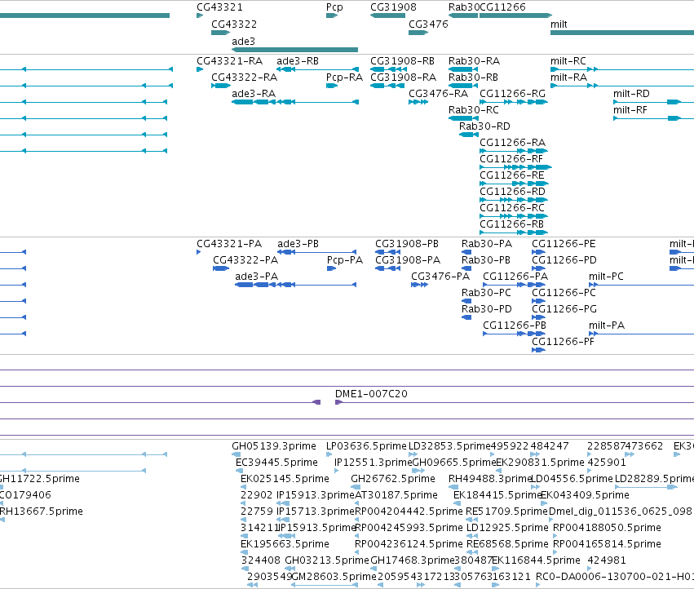694x589 pixels.
Task: Click the AT30187.5prime EST label
Action: 396,495
